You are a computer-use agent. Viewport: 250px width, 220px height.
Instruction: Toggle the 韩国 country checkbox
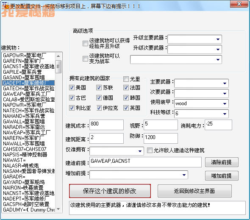pyautogui.click(x=126, y=97)
